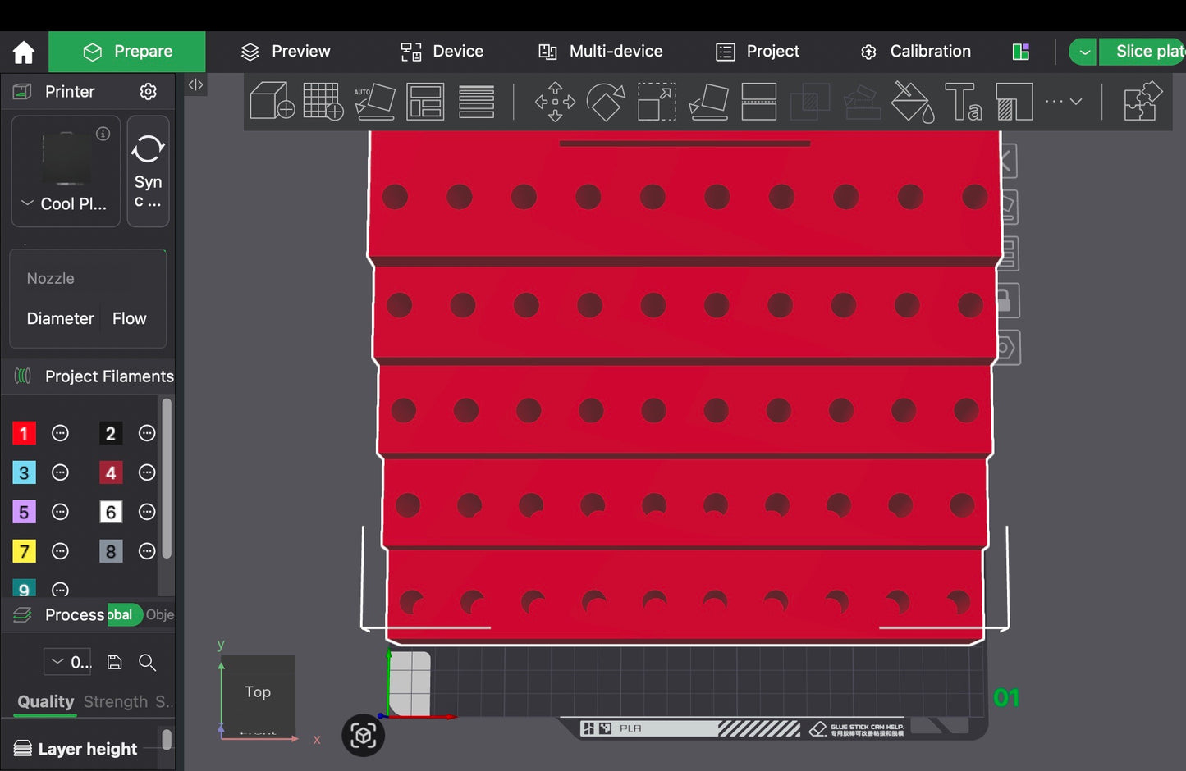1186x771 pixels.
Task: Click the Layer height heading
Action: pyautogui.click(x=88, y=749)
